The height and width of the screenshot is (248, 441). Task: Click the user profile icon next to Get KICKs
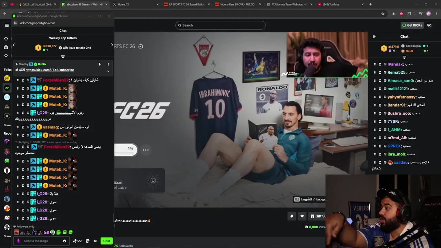click(429, 25)
